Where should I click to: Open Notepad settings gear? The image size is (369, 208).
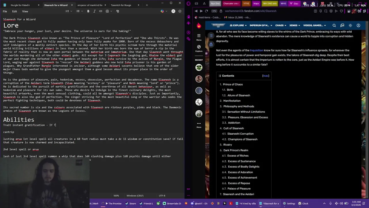click(x=180, y=11)
